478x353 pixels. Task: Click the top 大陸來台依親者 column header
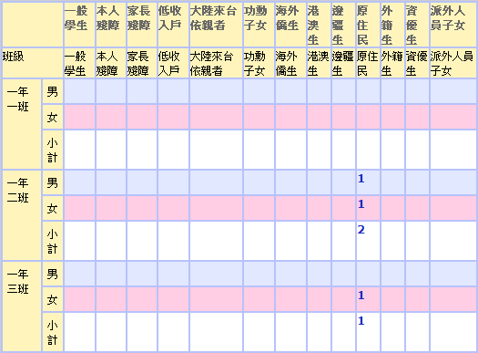216,25
